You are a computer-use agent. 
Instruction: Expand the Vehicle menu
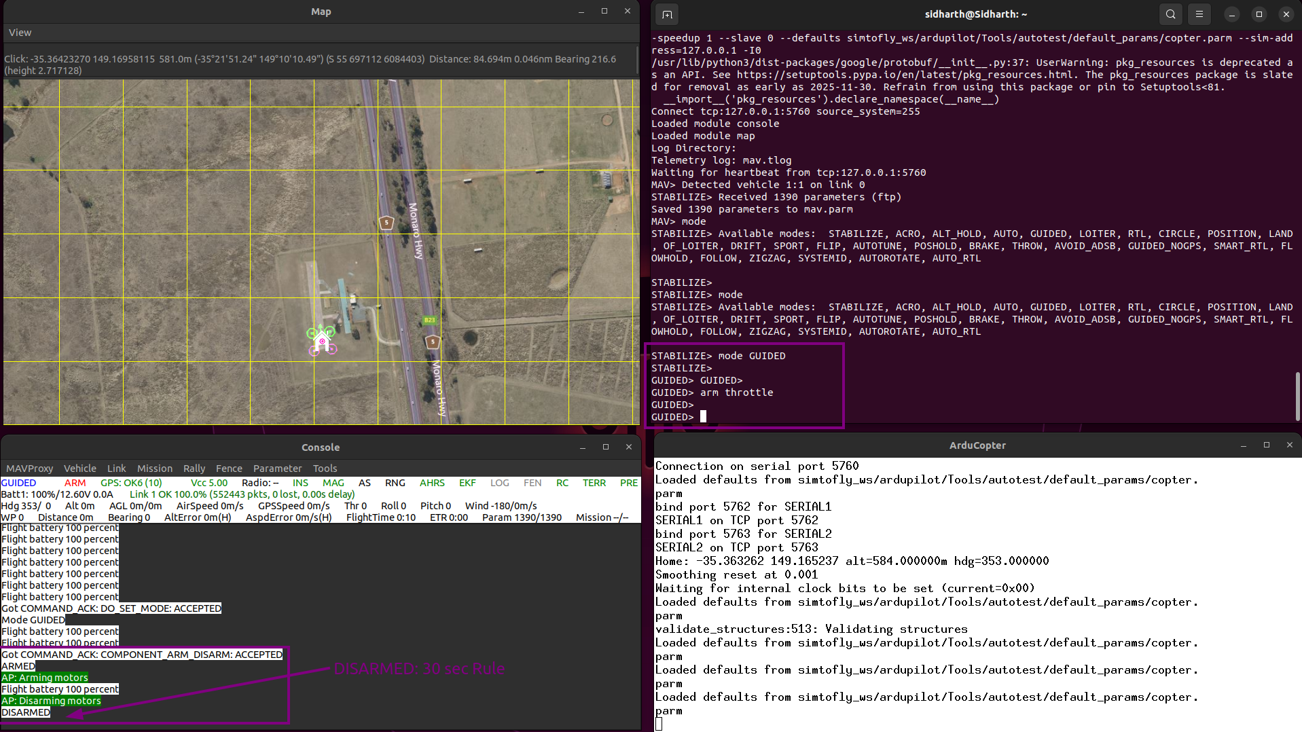coord(80,469)
